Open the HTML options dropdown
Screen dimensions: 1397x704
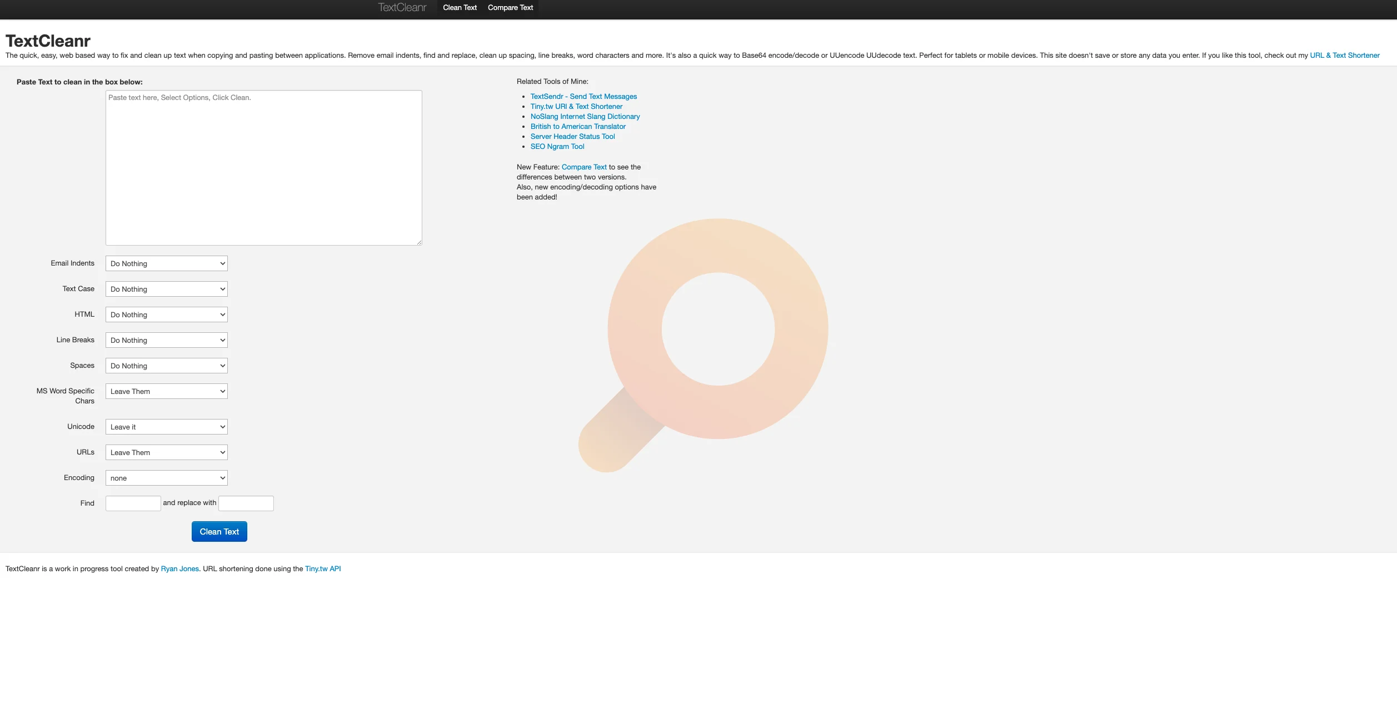point(166,314)
